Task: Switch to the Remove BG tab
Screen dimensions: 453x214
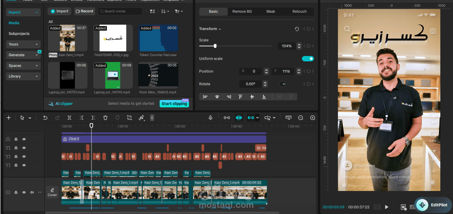Action: coord(242,11)
